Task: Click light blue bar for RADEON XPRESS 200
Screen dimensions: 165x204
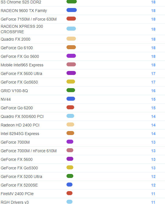Action: coord(71,29)
